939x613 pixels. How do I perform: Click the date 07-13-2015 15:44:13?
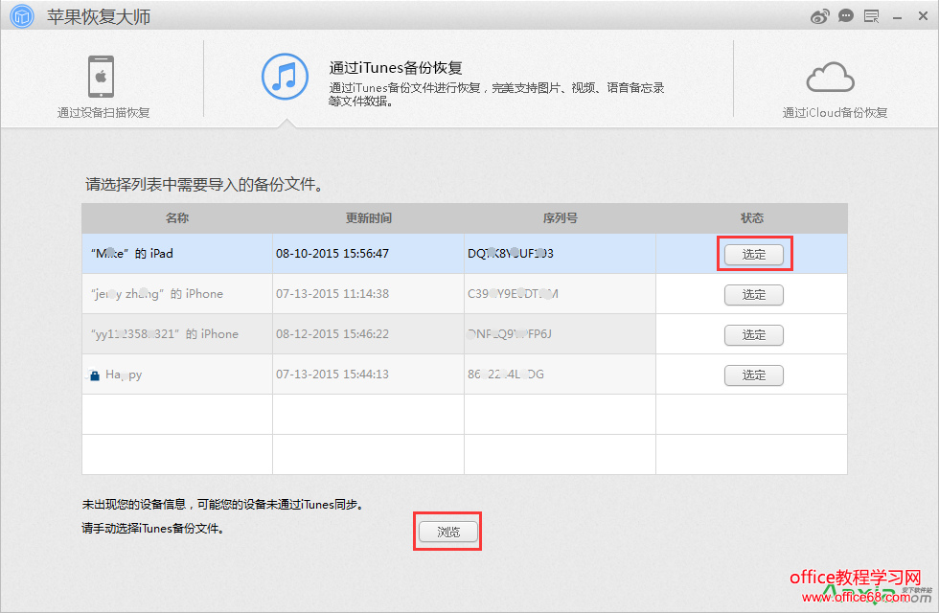tap(332, 375)
